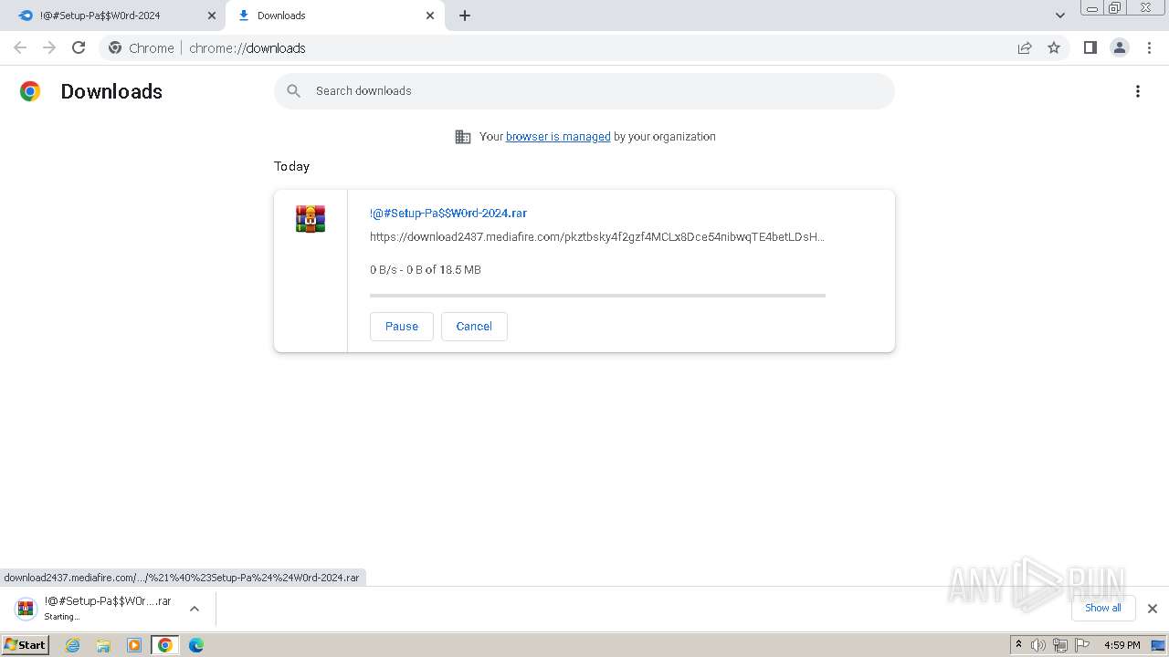Click the share page icon in address bar
Image resolution: width=1169 pixels, height=657 pixels.
(1025, 47)
